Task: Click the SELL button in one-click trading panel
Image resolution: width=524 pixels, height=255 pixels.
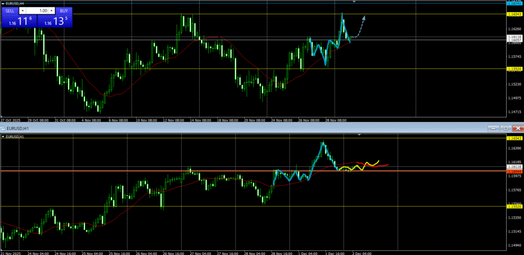Action: (x=10, y=10)
